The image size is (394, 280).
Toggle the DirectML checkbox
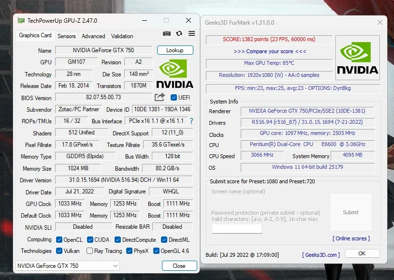tap(164, 240)
